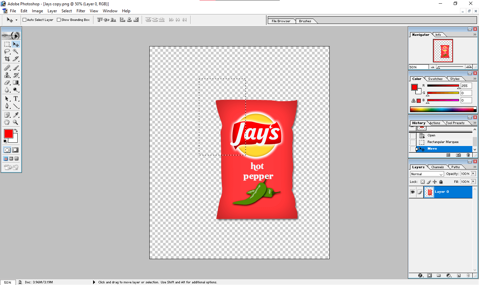
Task: Jump to ImageReady from toolbox
Action: coord(11,167)
